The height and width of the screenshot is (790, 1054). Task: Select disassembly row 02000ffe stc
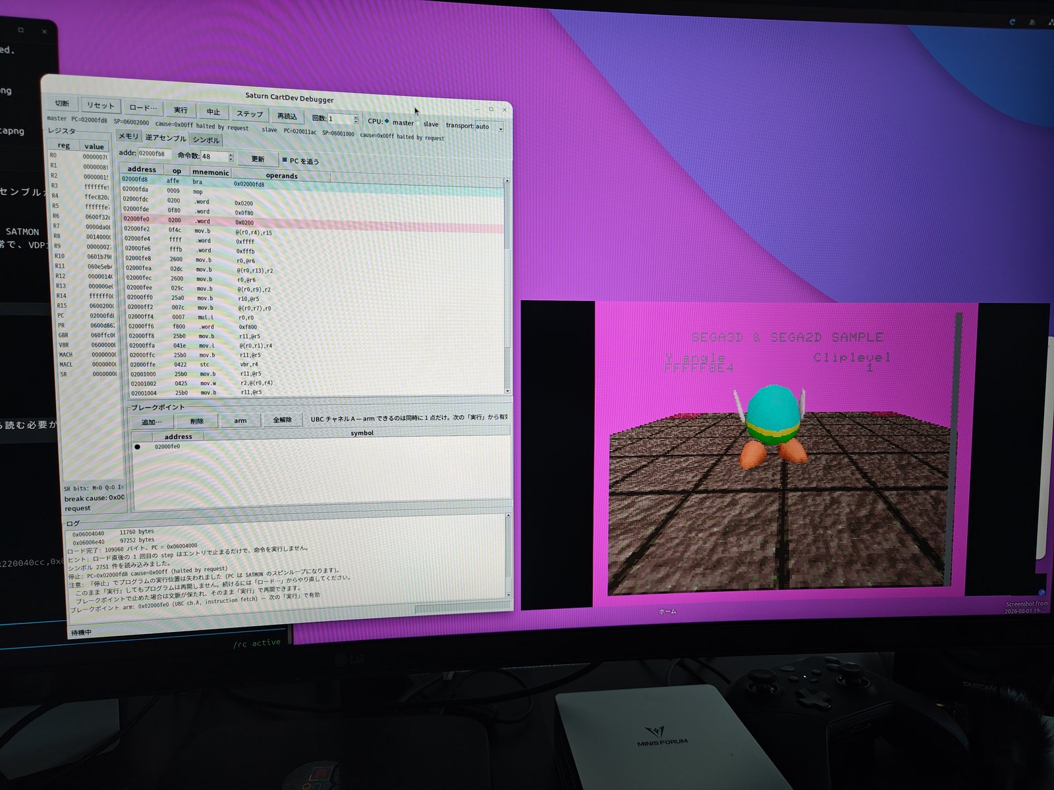[x=317, y=365]
